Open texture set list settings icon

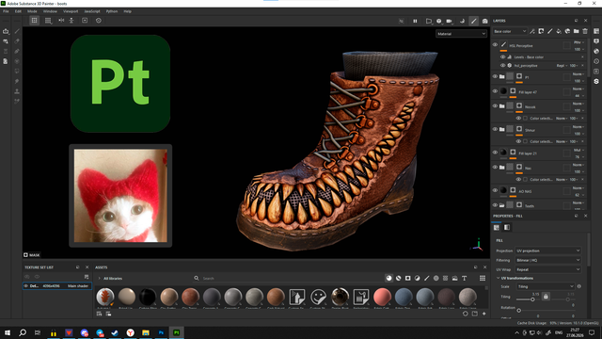pos(87,277)
